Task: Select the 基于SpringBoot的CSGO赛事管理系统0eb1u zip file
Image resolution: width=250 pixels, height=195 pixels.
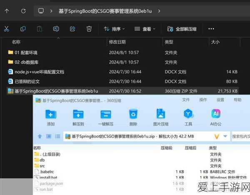Action: pyautogui.click(x=123, y=91)
